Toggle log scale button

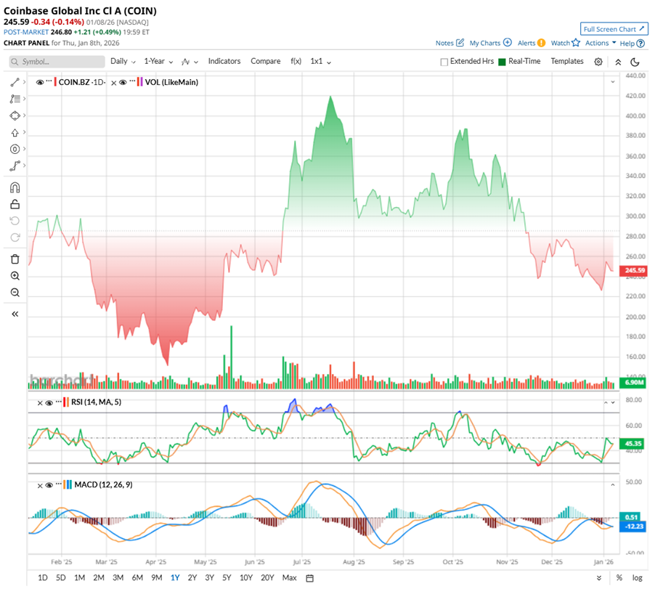tap(638, 577)
